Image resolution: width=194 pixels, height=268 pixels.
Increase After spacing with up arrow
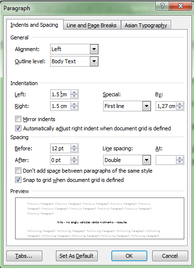[x=74, y=158]
